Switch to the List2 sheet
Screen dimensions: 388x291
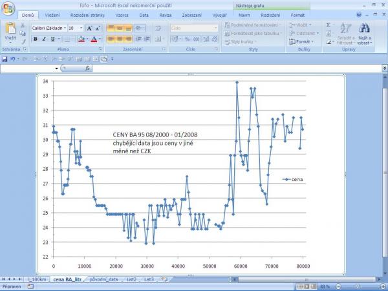point(131,279)
